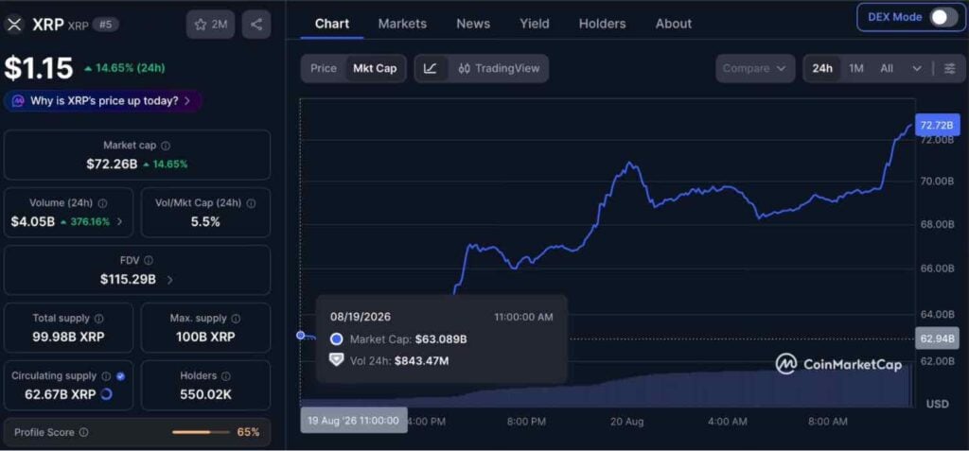Click the 62.94B baseline value label
Screen dimensions: 969x451
point(937,338)
